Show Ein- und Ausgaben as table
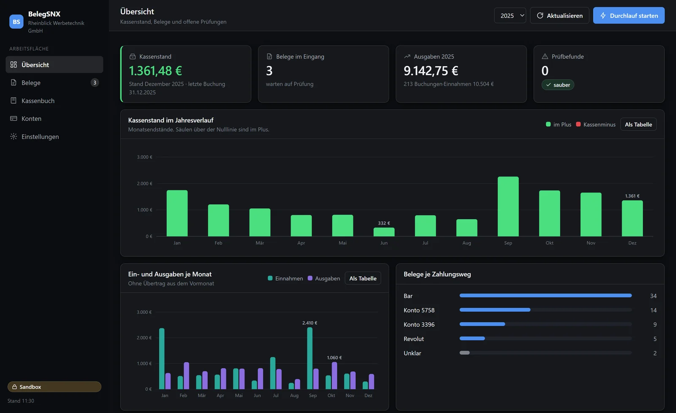Screen dimensions: 676x413 [363, 278]
